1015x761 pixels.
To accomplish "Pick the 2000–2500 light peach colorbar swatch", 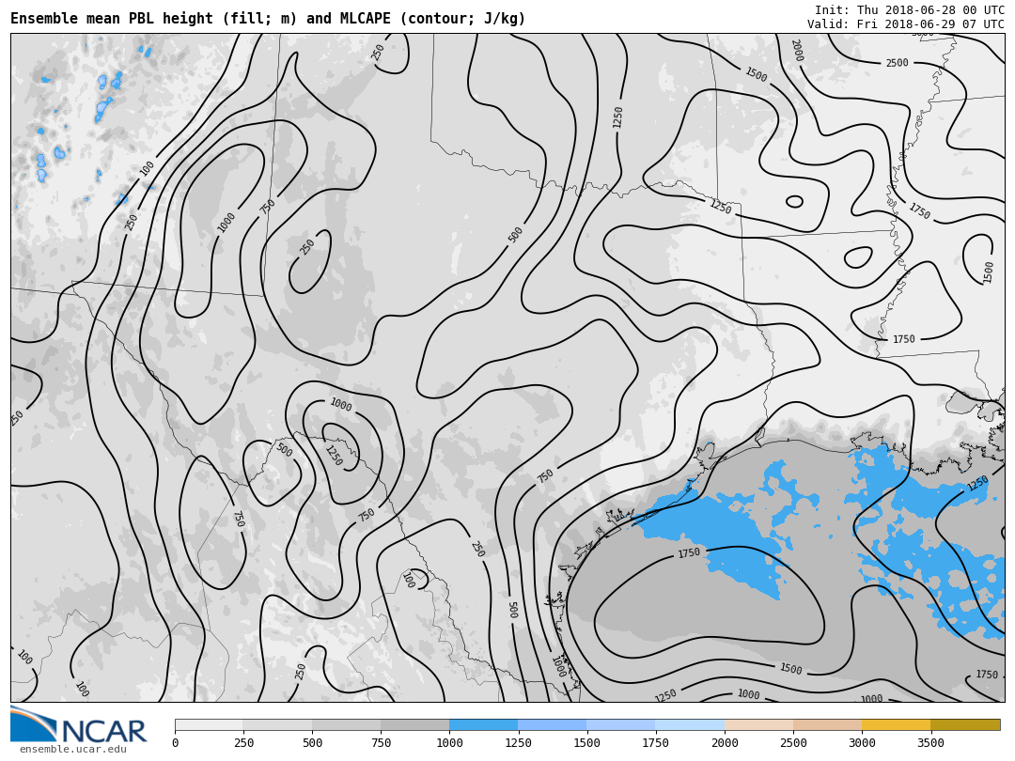I will [758, 725].
